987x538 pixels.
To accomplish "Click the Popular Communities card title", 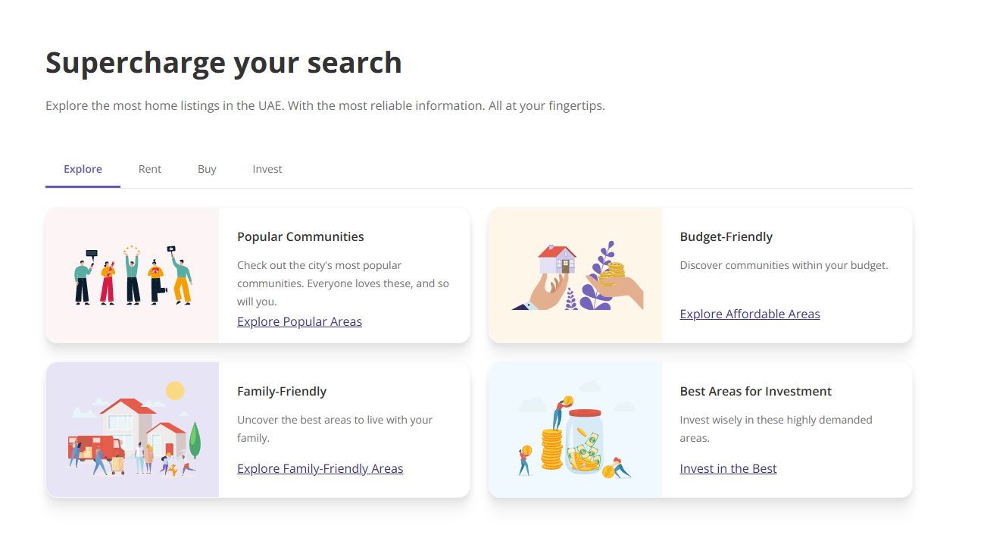I will coord(301,236).
